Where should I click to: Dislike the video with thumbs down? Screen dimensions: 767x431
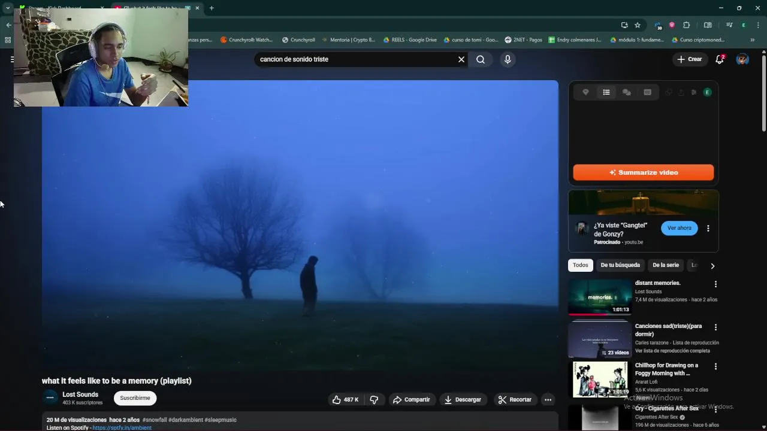pyautogui.click(x=374, y=400)
